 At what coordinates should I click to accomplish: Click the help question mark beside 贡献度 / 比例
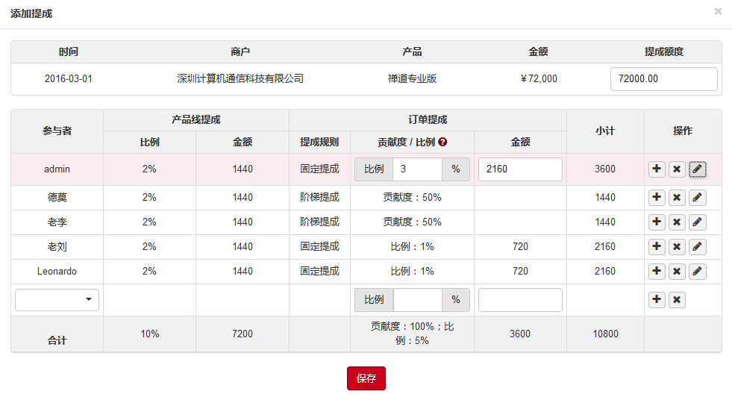click(x=442, y=142)
